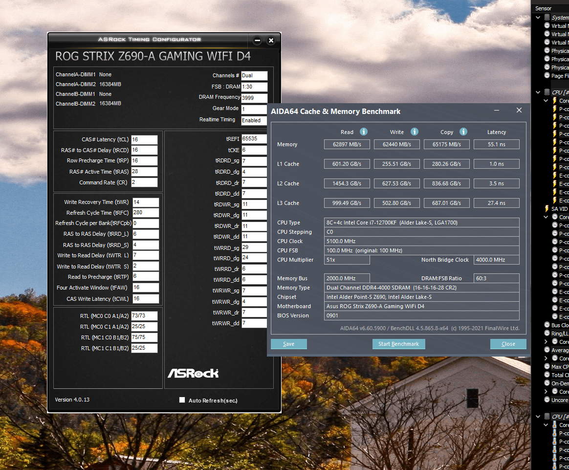Click the Memory Write value 62440 MB/s

click(396, 144)
